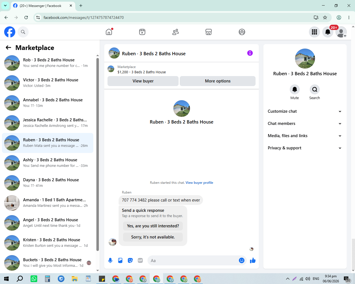
Task: Follow the View buyer profile link
Action: [x=199, y=183]
